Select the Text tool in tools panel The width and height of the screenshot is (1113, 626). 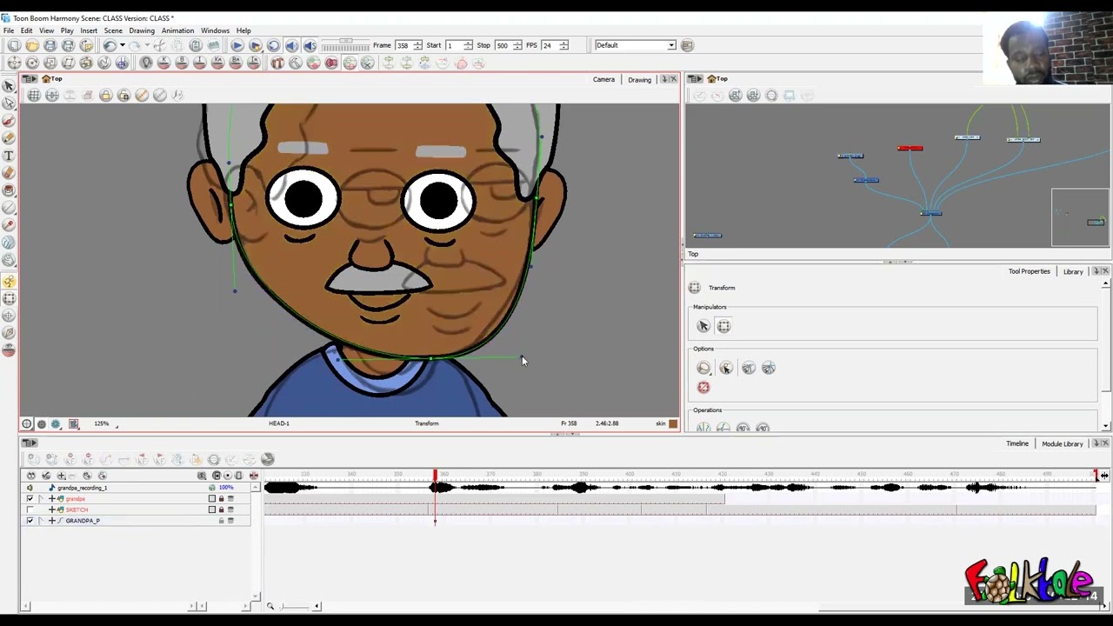click(x=9, y=156)
